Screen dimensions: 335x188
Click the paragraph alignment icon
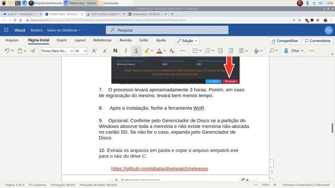(241, 51)
